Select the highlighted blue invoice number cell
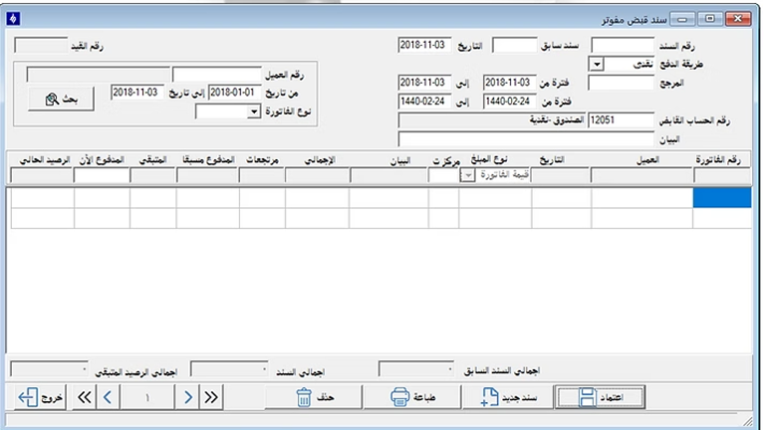Screen dimensions: 765x430 722,198
